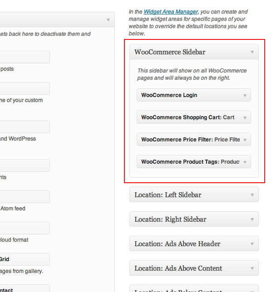Expand Location: Ads Above Content arrow
This screenshot has width=267, height=292.
coord(252,268)
